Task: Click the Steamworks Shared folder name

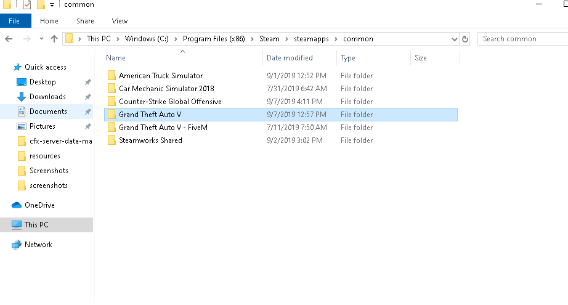Action: point(151,140)
